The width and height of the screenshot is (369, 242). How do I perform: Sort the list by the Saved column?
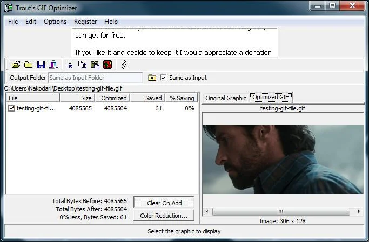coord(147,98)
